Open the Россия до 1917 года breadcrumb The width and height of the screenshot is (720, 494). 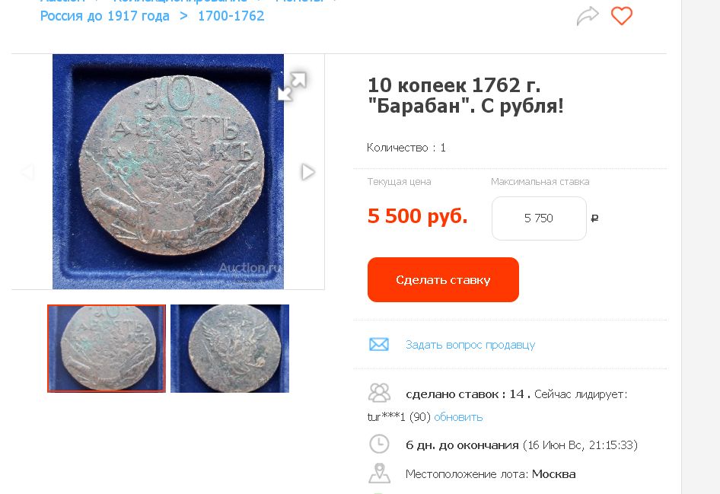[x=105, y=16]
